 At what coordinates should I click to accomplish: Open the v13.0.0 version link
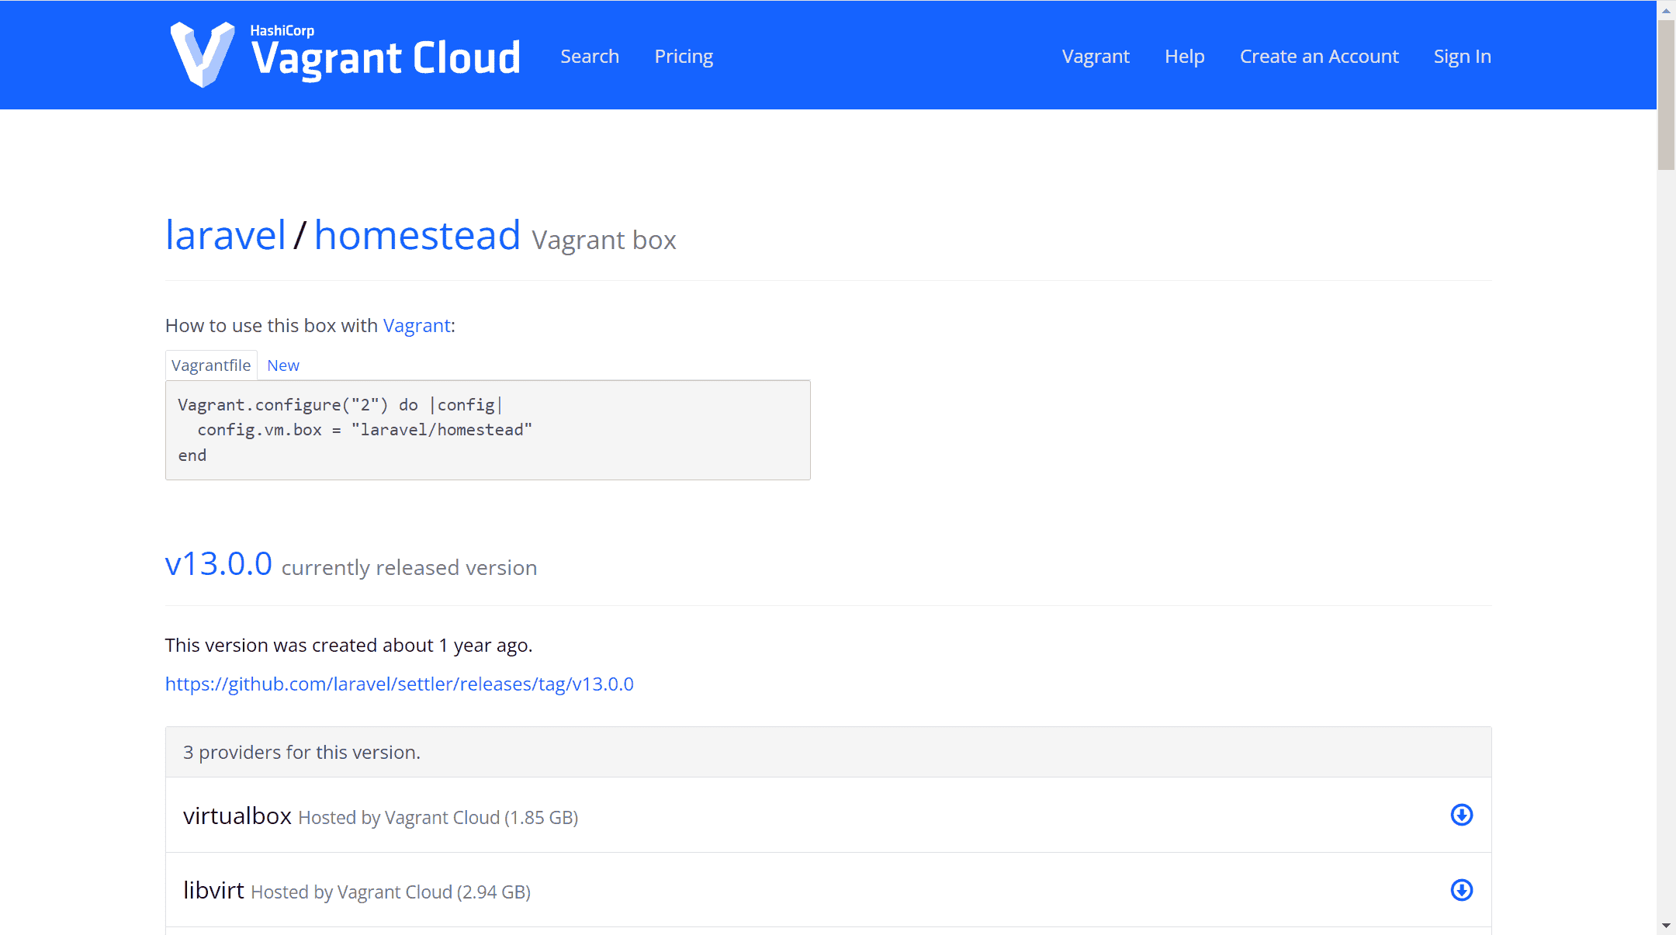coord(219,564)
